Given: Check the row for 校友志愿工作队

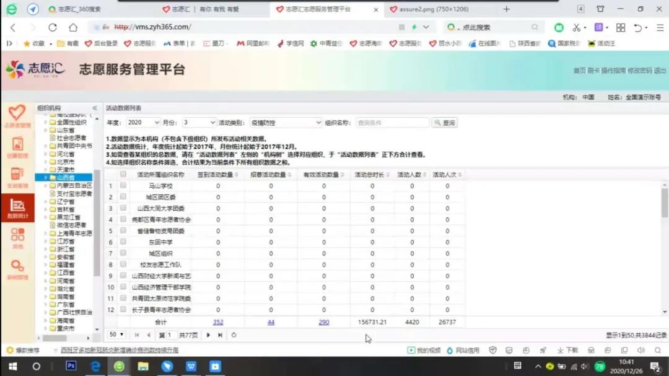Looking at the screenshot, I should pos(123,265).
